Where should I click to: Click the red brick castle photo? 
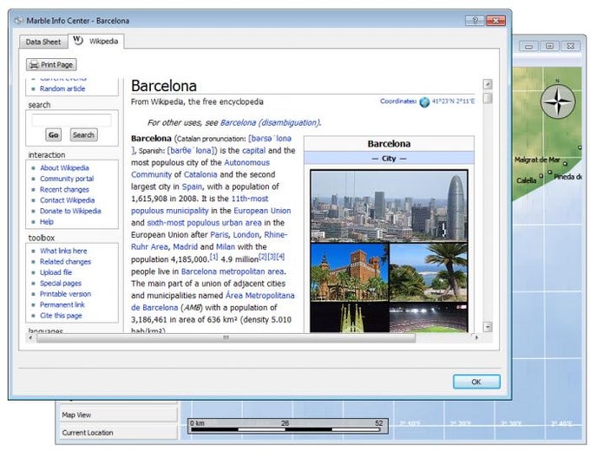(349, 272)
